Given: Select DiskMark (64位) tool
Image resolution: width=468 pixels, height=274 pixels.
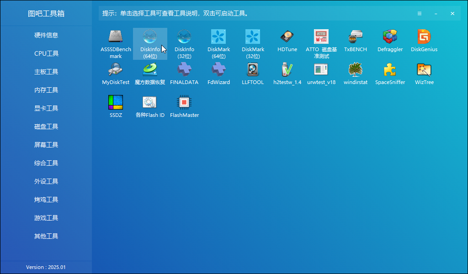Looking at the screenshot, I should click(x=219, y=44).
